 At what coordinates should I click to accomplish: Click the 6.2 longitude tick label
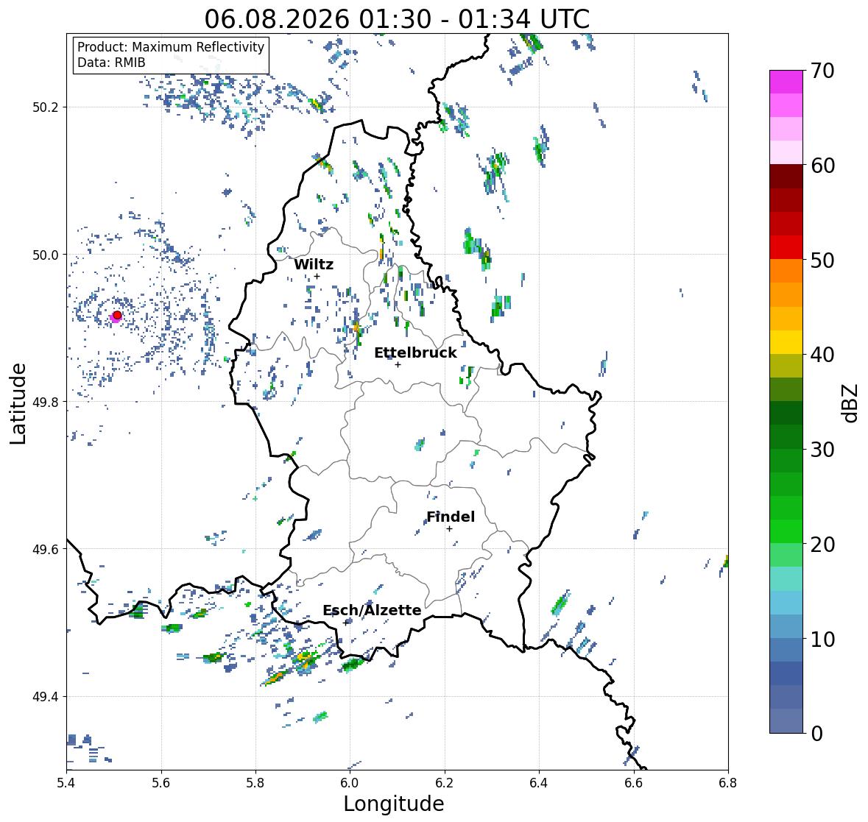tap(445, 783)
